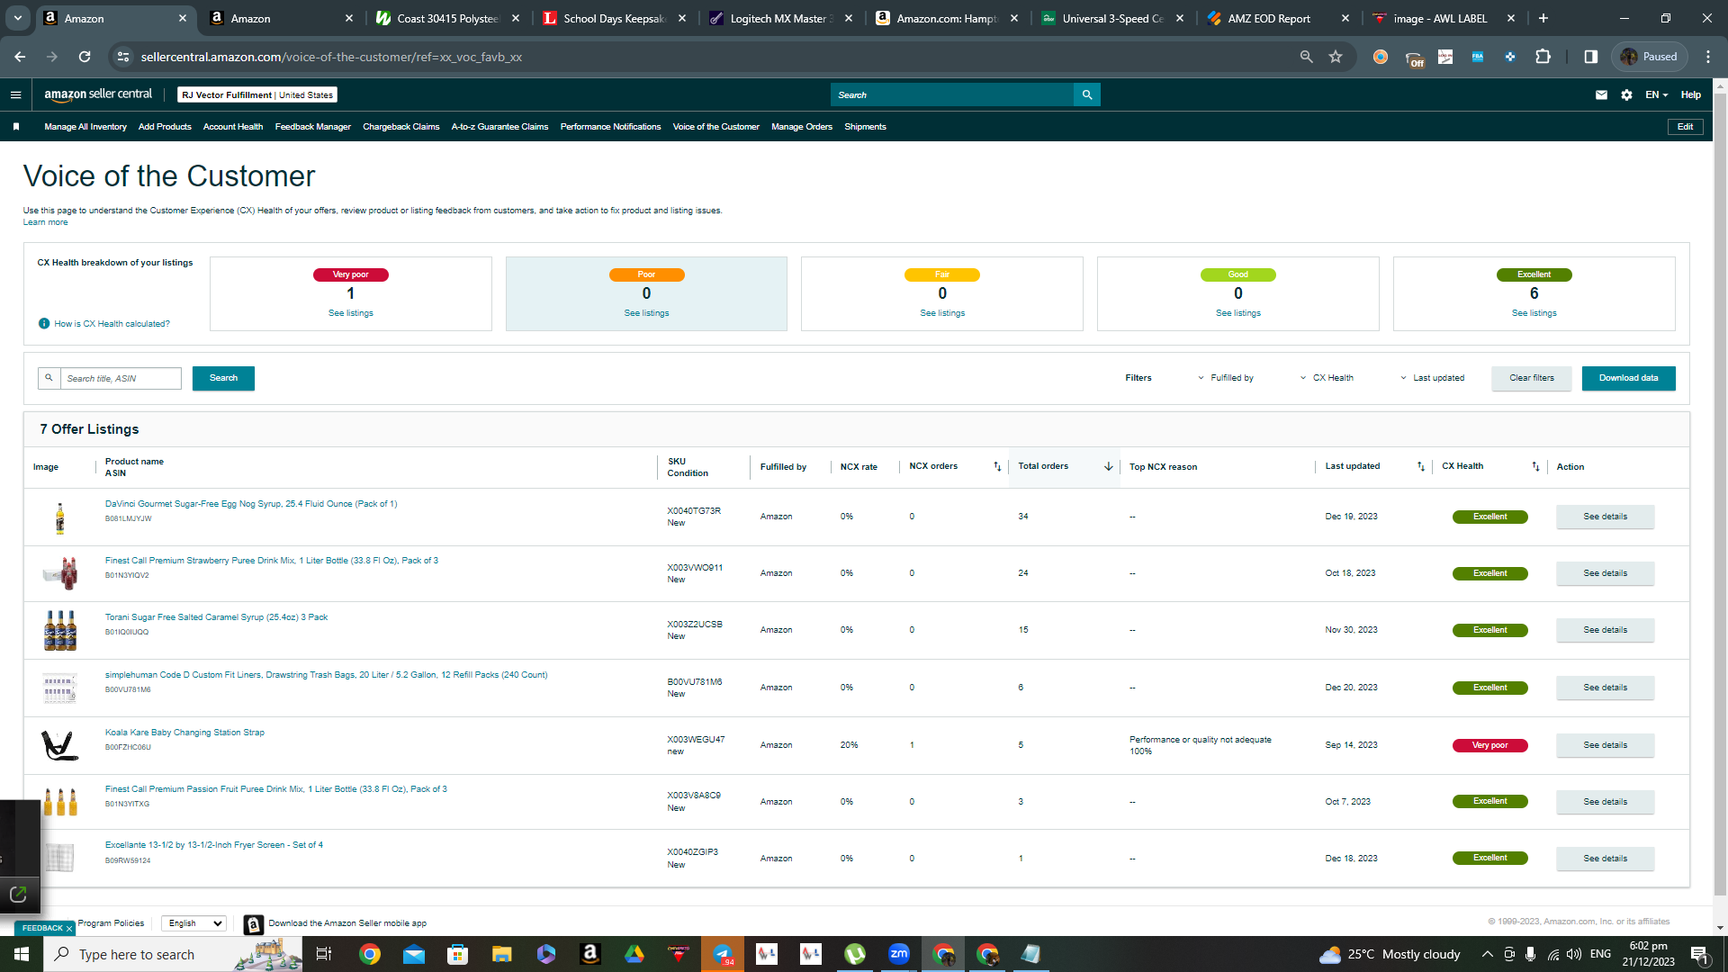Open Performance Notifications
This screenshot has width=1728, height=972.
click(x=610, y=127)
